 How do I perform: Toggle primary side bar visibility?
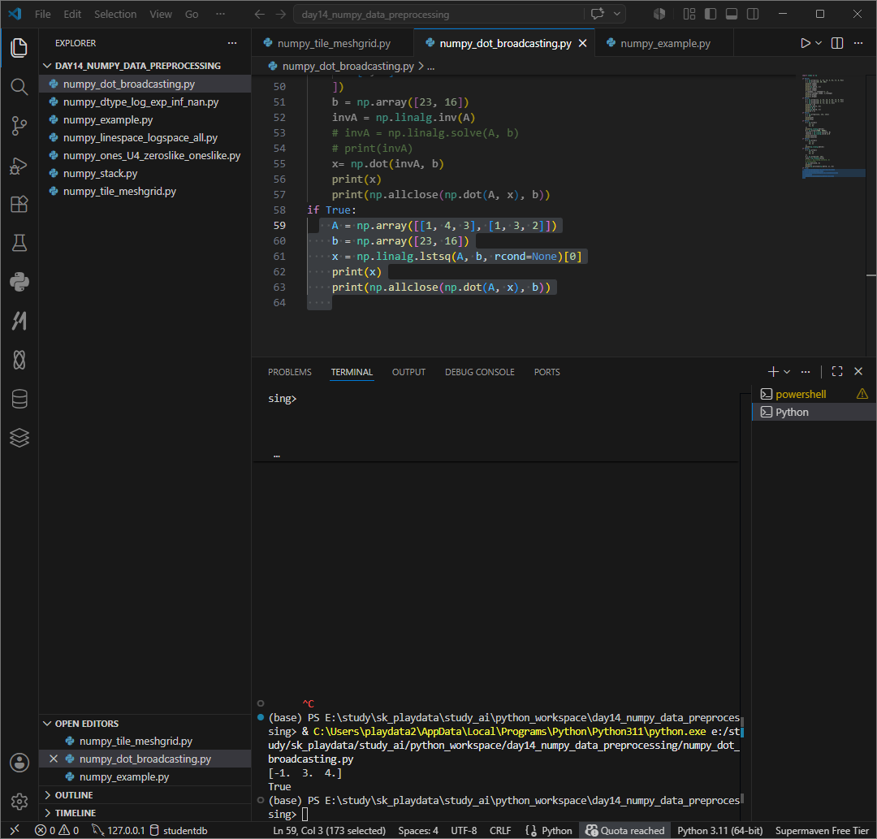pos(711,14)
